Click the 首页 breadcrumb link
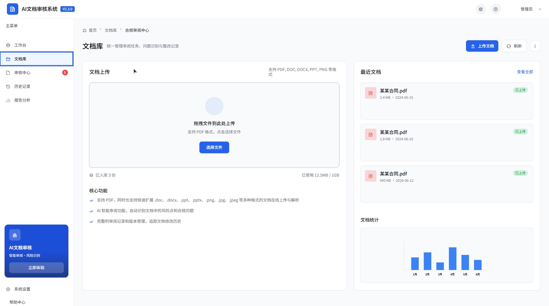The width and height of the screenshot is (549, 306). 93,30
